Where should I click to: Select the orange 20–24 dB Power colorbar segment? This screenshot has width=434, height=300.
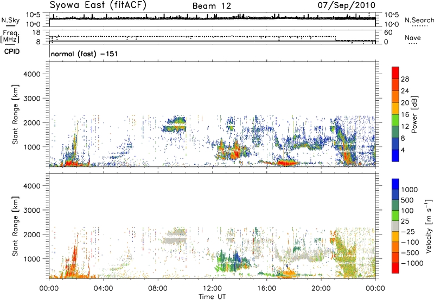[395, 96]
